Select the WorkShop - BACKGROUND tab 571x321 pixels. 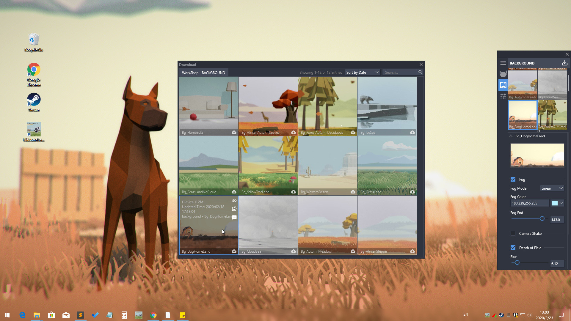click(203, 72)
